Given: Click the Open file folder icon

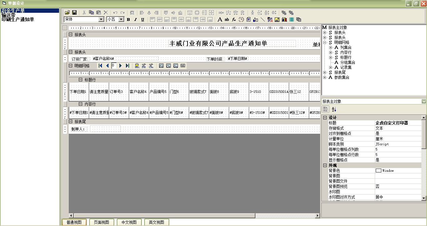Looking at the screenshot, I should pos(67,12).
